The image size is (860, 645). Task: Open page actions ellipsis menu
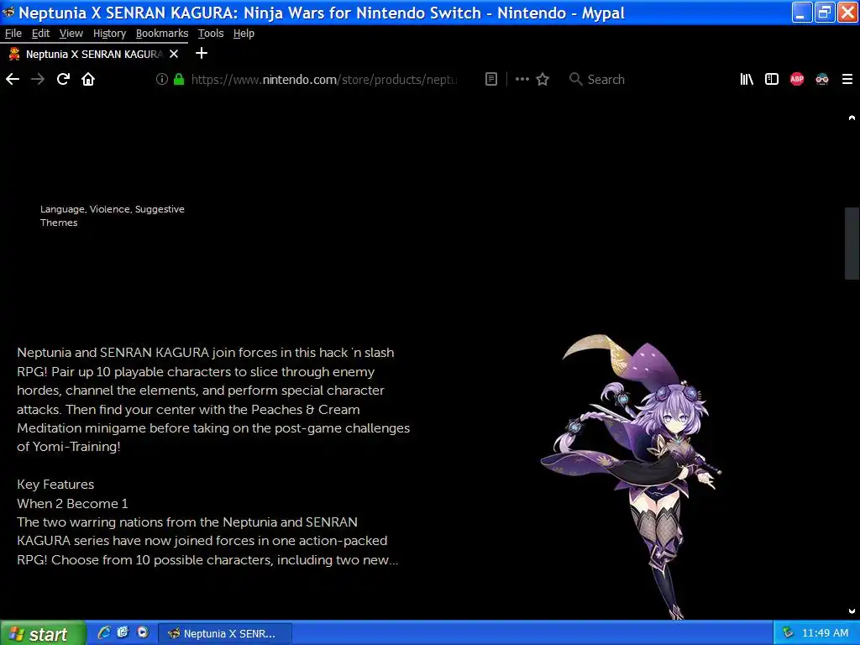[522, 80]
